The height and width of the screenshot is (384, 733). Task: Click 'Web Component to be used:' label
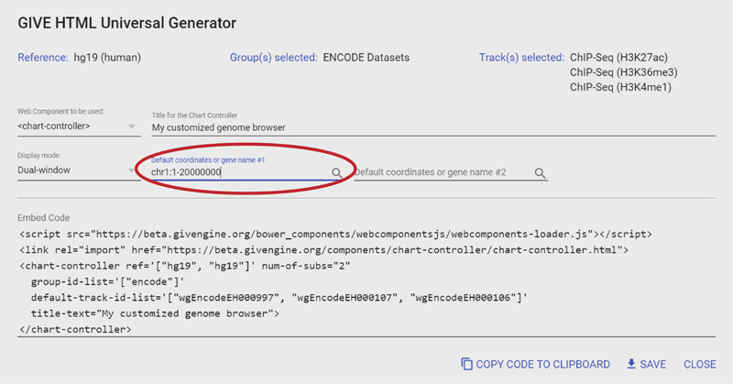pos(60,111)
